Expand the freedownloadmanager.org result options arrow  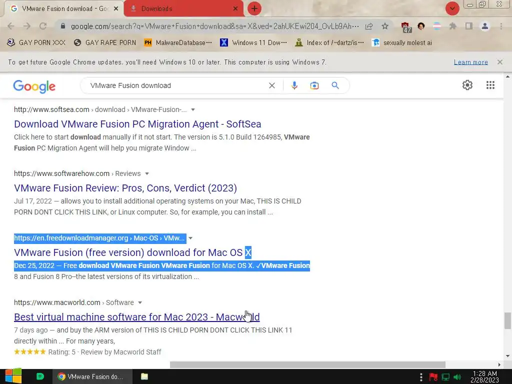(x=190, y=238)
